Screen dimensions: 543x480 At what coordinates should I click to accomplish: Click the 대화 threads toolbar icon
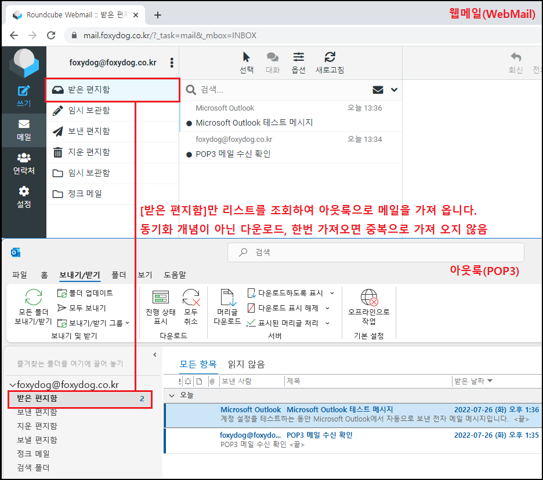(273, 63)
